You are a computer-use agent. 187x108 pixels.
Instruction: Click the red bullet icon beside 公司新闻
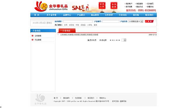click(32, 36)
